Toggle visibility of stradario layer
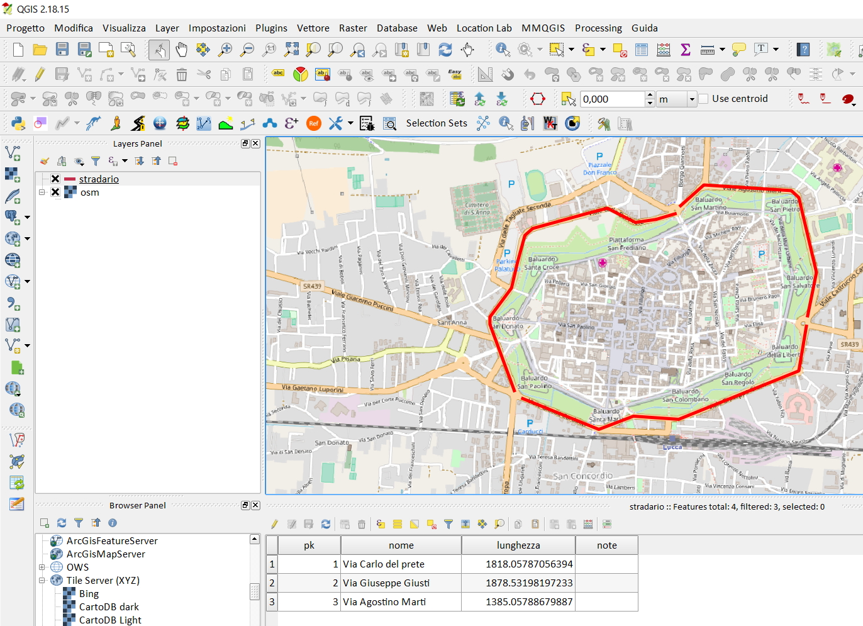 coord(55,179)
